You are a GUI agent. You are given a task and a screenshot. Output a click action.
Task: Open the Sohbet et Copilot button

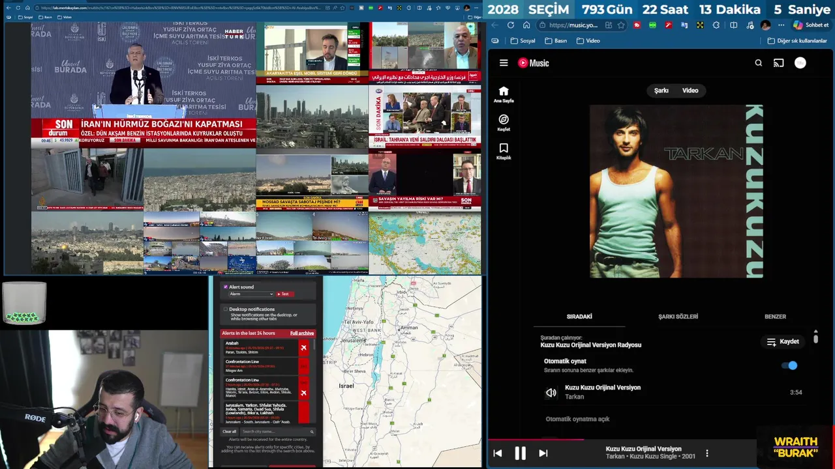pos(811,25)
